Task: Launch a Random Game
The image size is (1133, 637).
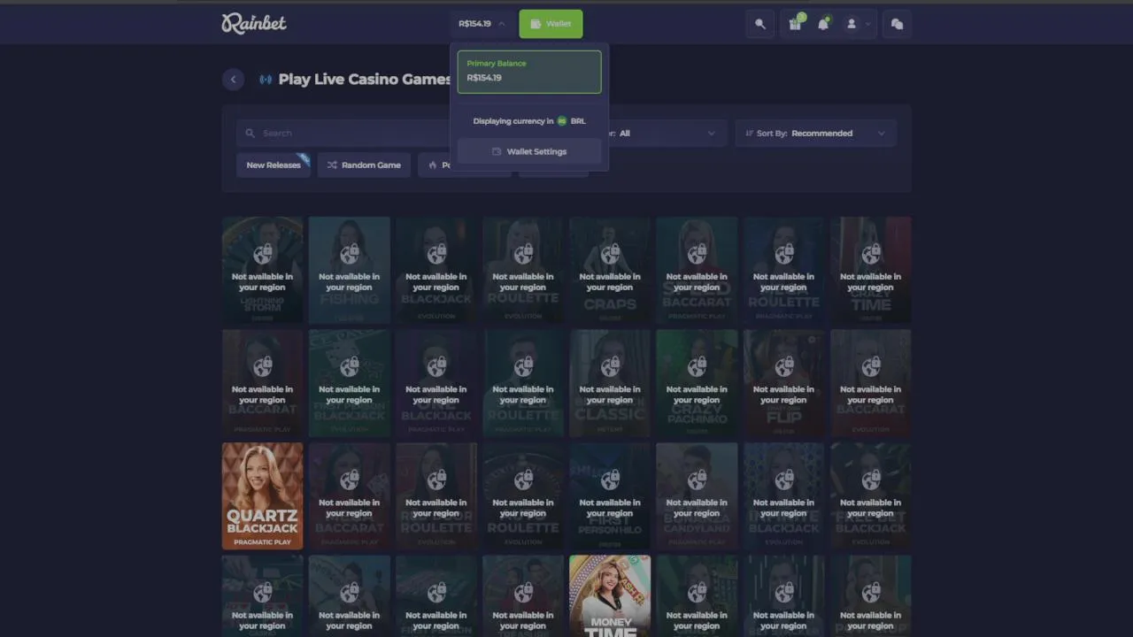Action: [364, 165]
